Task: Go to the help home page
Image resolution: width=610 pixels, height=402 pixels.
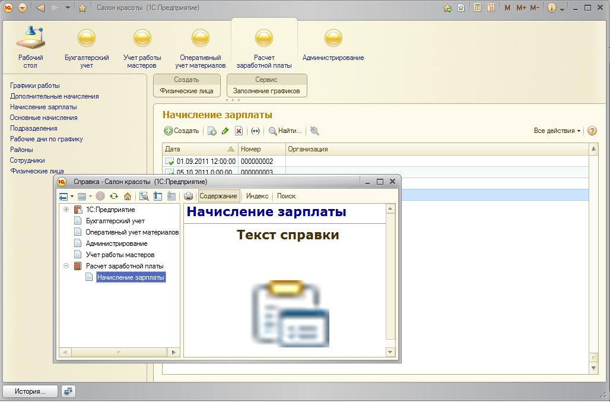Action: pos(127,196)
